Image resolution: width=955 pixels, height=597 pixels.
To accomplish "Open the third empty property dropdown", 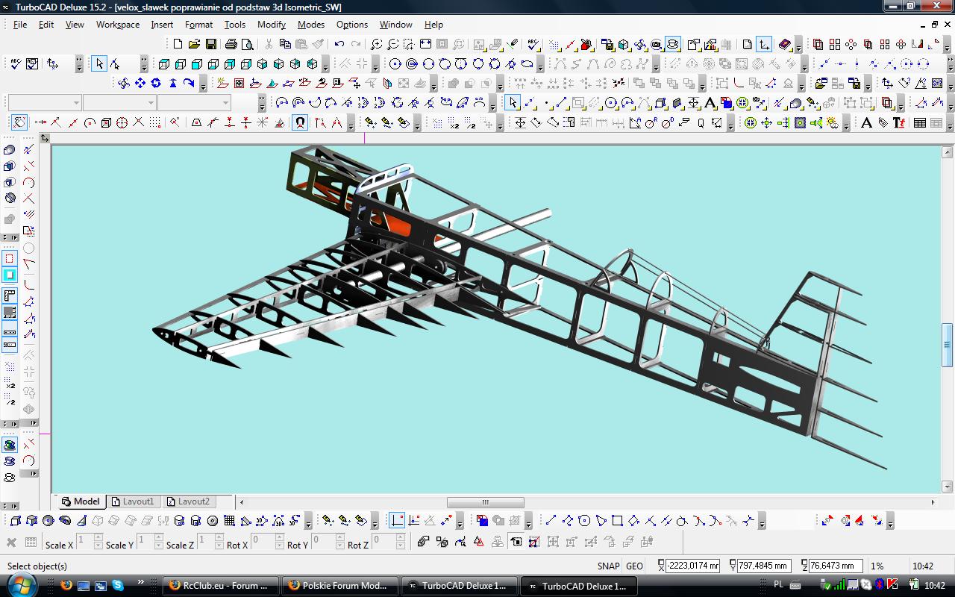I will 194,102.
